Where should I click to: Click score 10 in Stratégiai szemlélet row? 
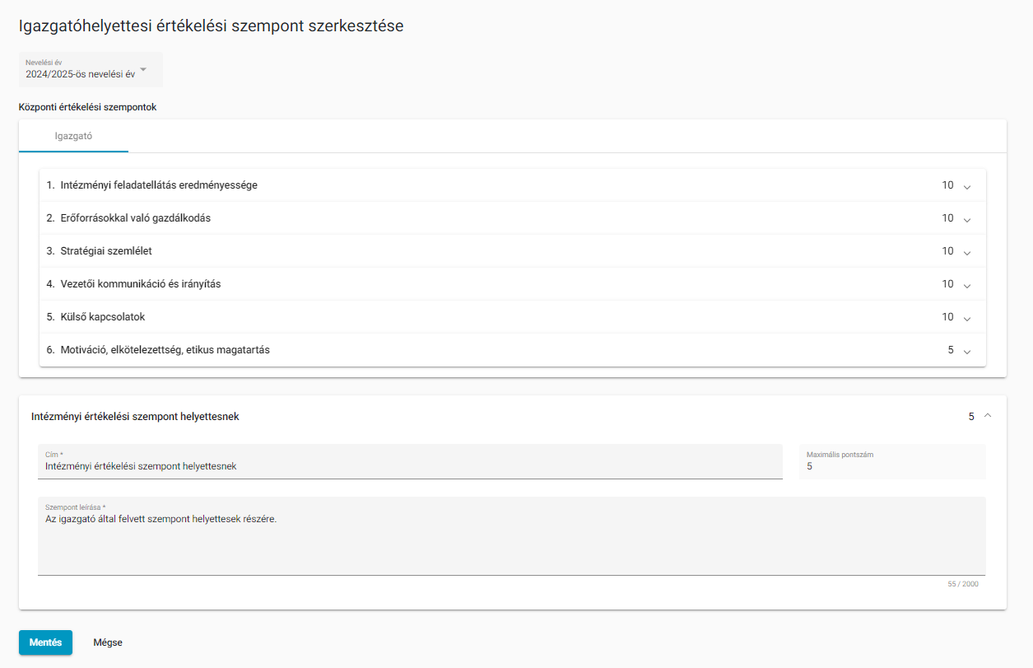tap(948, 251)
